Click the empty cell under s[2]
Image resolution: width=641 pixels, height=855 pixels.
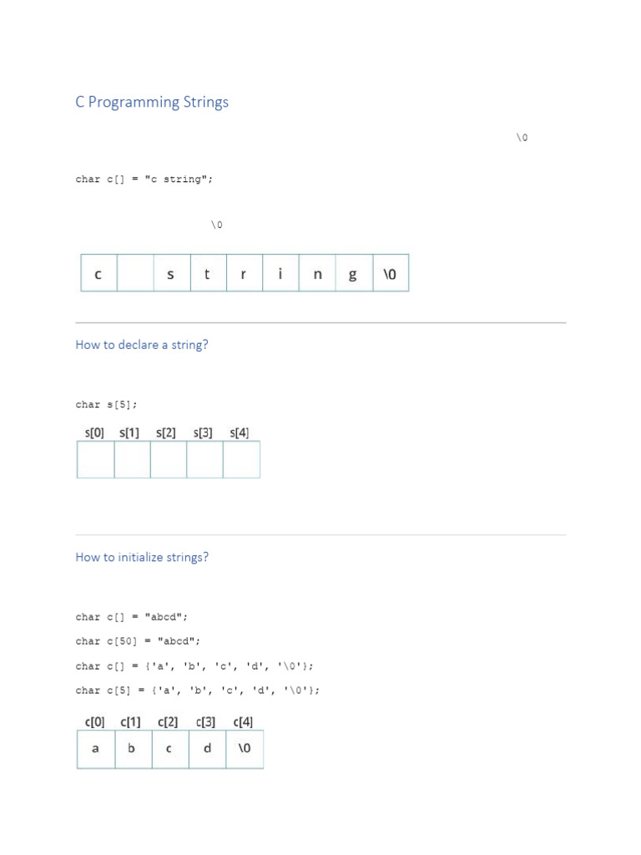point(169,460)
